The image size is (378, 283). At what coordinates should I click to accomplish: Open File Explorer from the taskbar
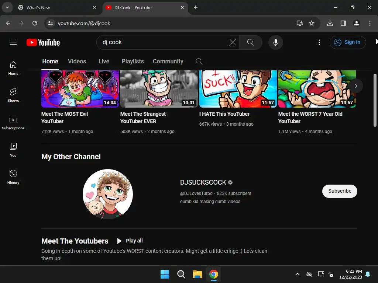pyautogui.click(x=197, y=274)
